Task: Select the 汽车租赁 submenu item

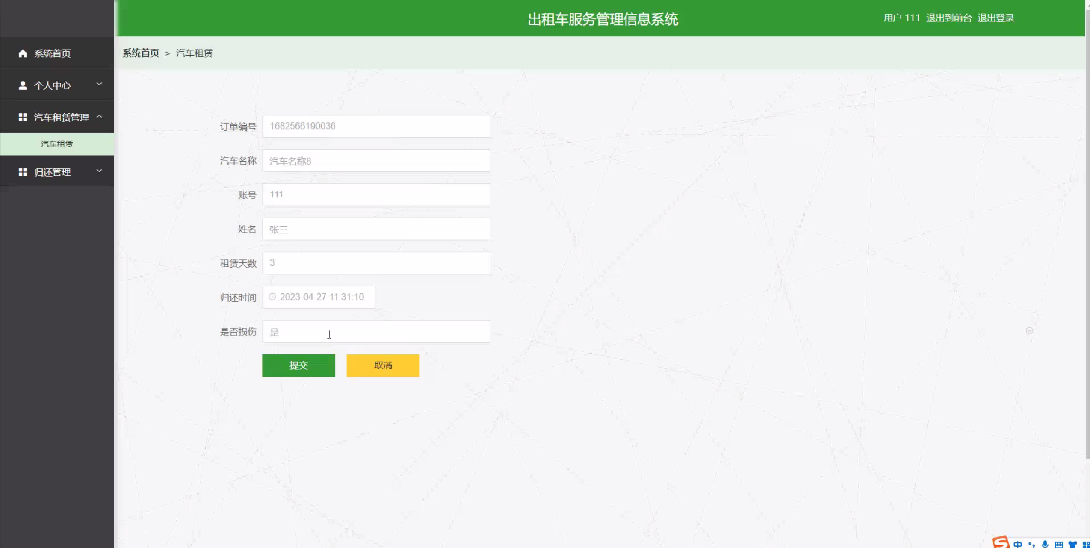Action: (57, 144)
